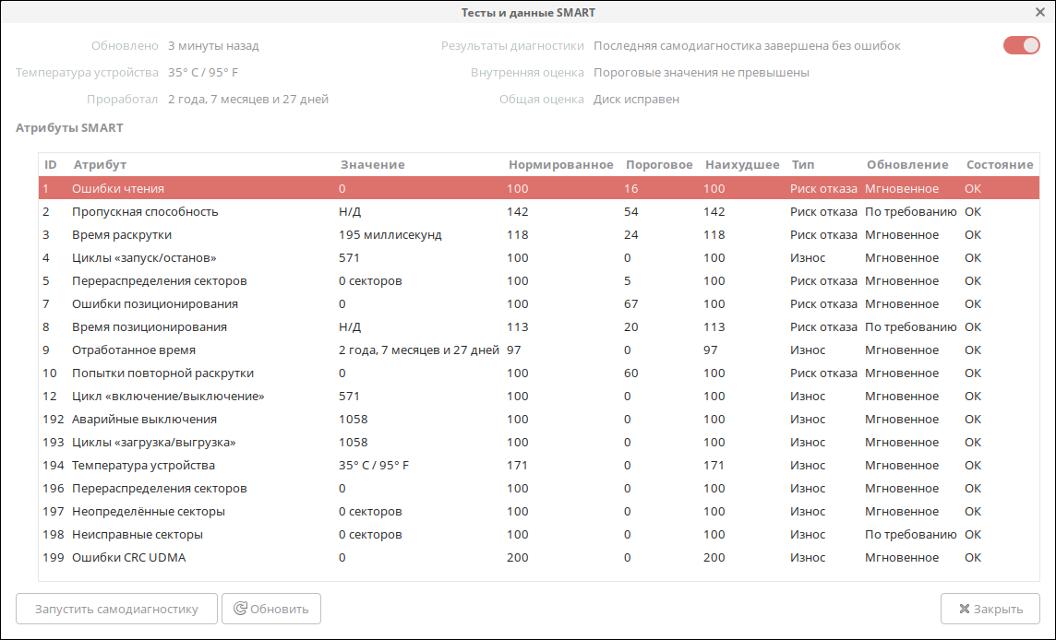Viewport: 1056px width, 640px height.
Task: Select the Температура устройства table row
Action: click(143, 465)
